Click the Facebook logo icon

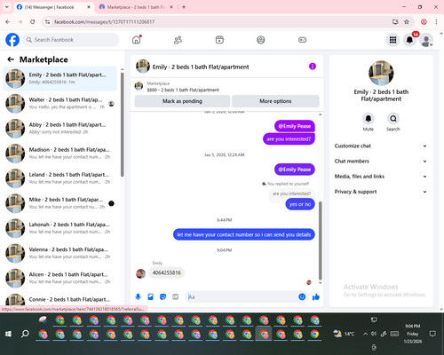[x=12, y=40]
